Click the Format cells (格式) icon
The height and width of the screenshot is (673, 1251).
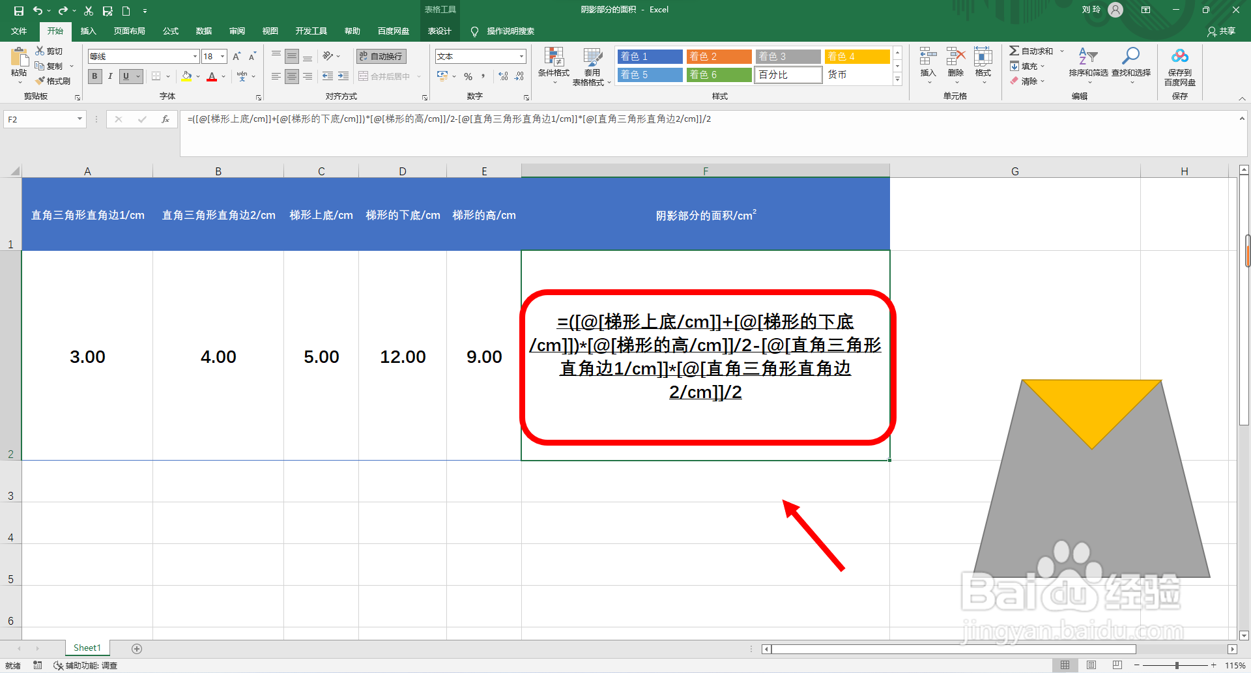pyautogui.click(x=983, y=57)
